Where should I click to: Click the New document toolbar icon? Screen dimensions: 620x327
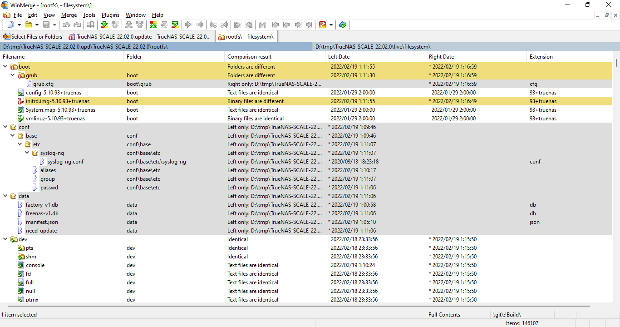(x=10, y=25)
